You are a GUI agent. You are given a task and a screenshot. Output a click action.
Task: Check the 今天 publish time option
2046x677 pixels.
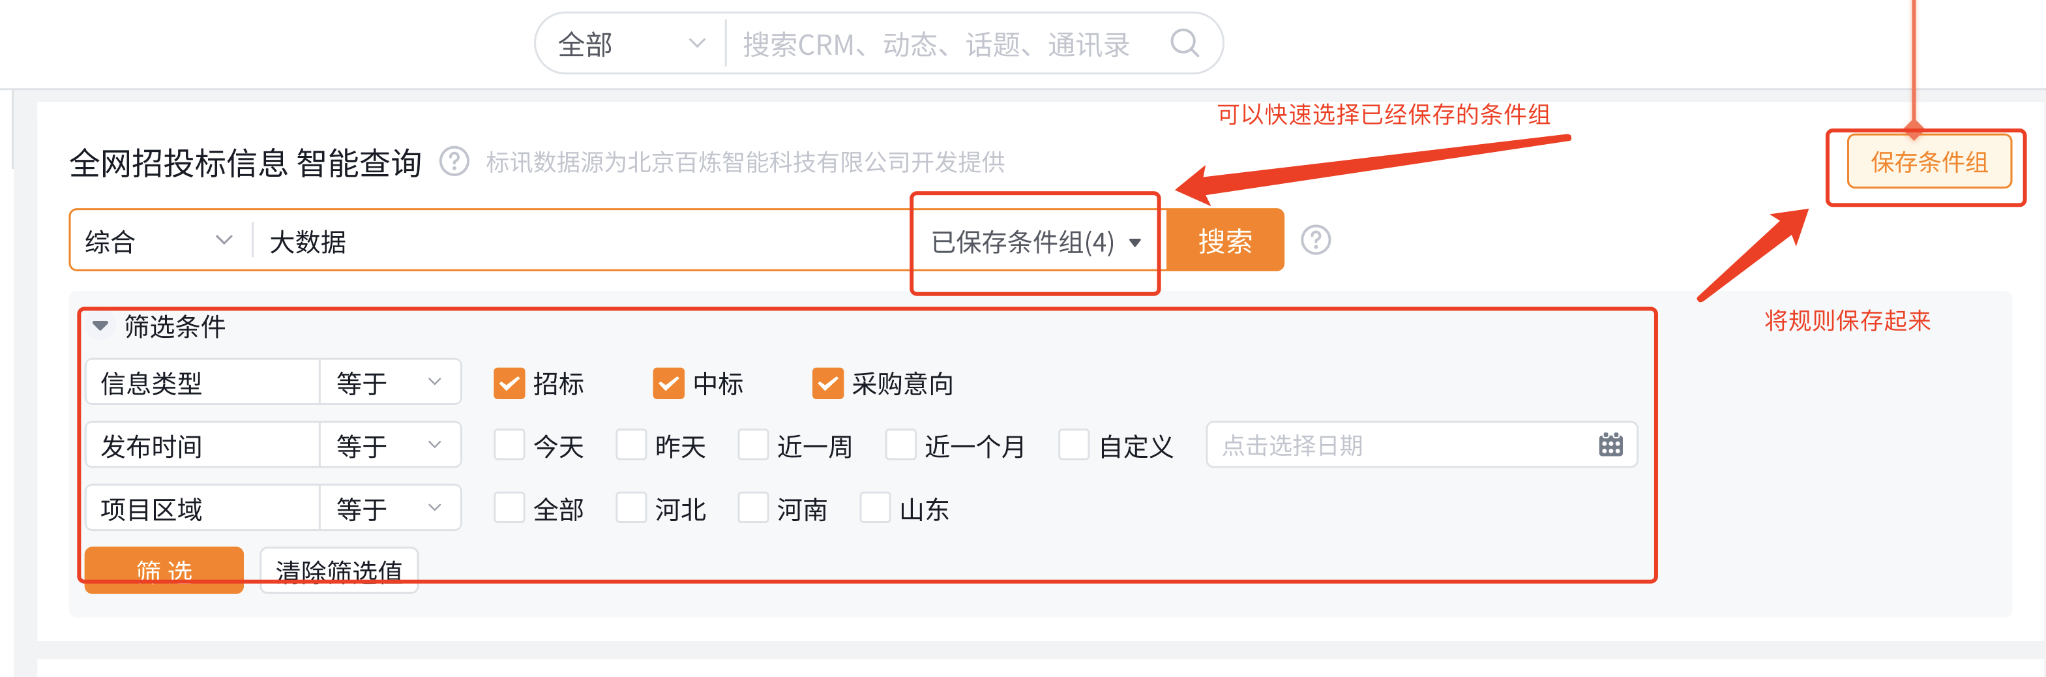coord(509,445)
